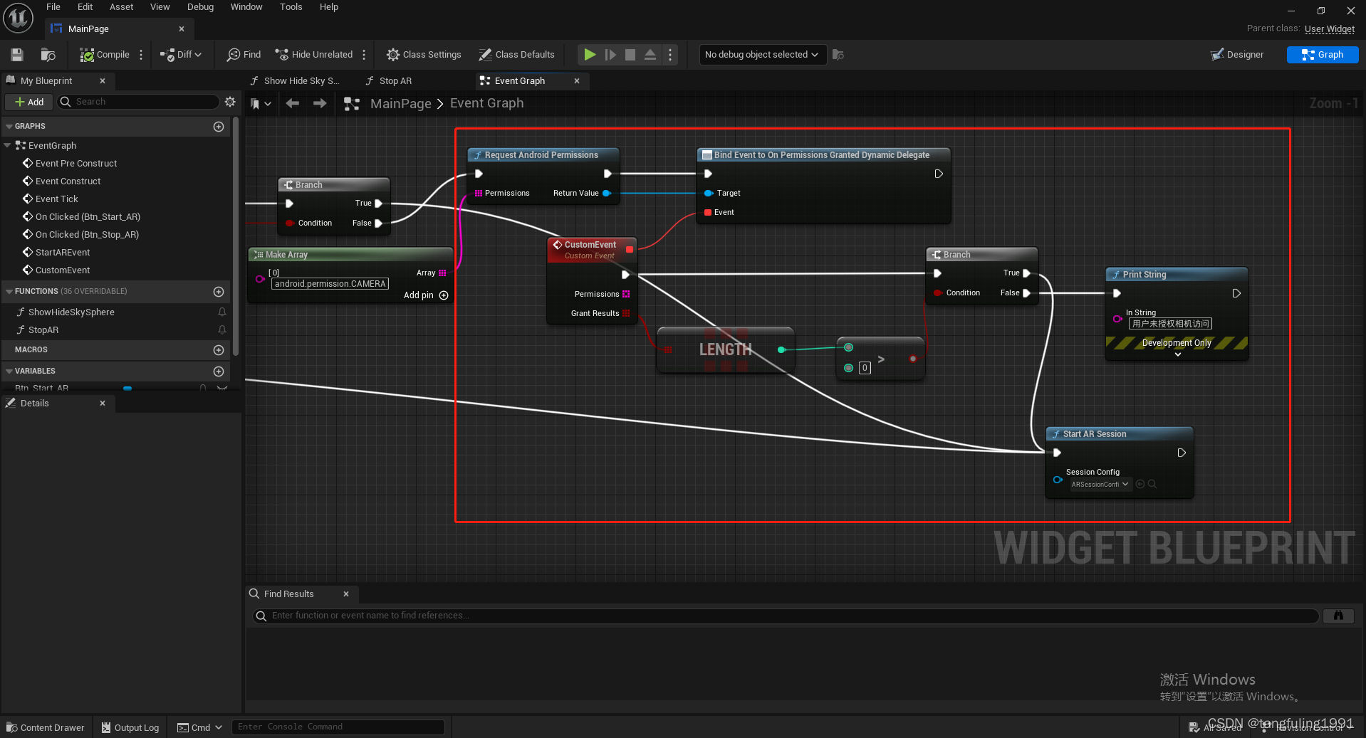Select the LENGTH node
Image resolution: width=1366 pixels, height=738 pixels.
click(725, 349)
